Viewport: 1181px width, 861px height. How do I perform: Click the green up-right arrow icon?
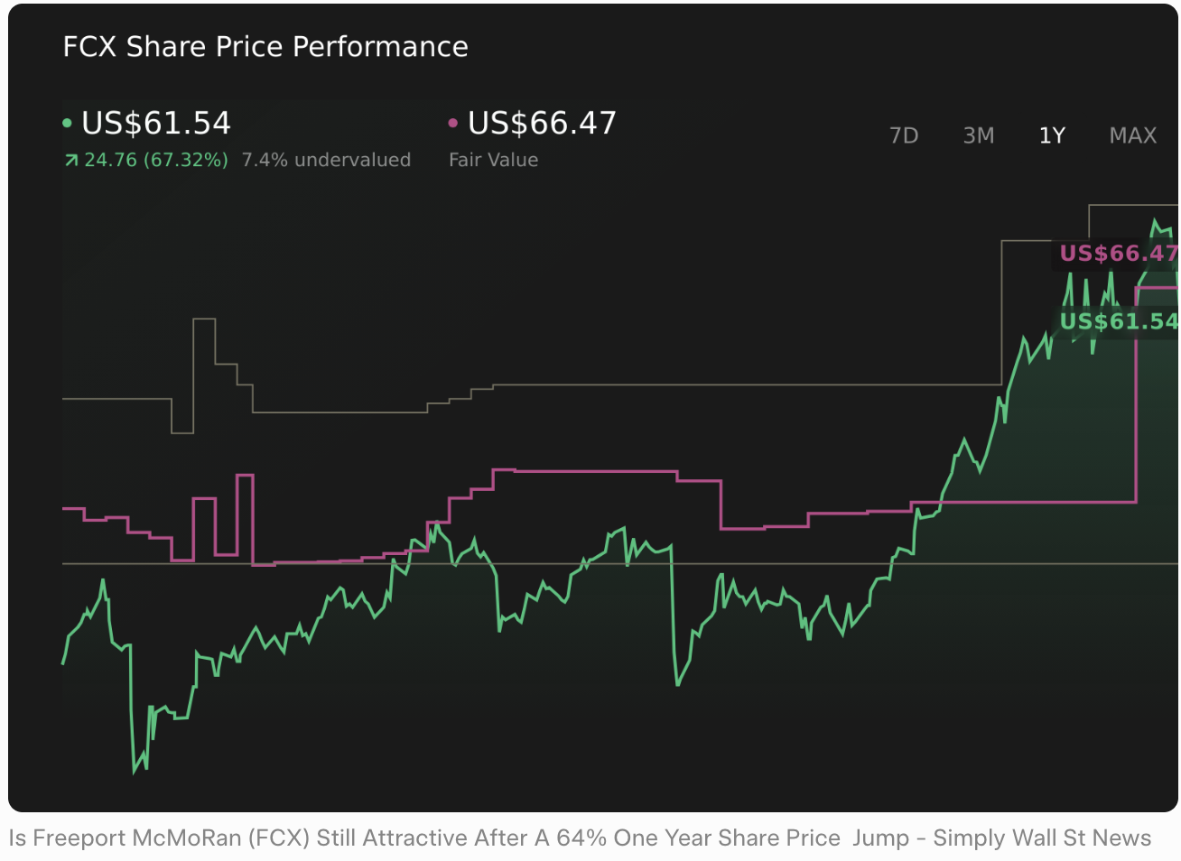tap(71, 161)
